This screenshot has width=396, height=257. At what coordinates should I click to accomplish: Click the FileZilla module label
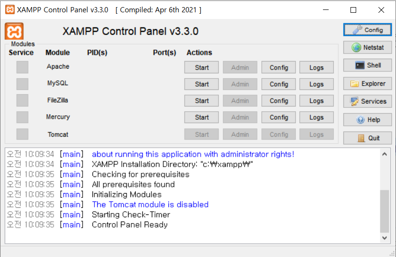tap(57, 100)
